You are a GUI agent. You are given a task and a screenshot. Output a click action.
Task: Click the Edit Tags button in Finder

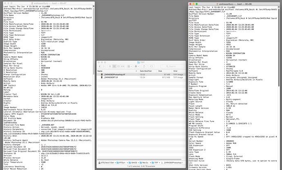152,66
